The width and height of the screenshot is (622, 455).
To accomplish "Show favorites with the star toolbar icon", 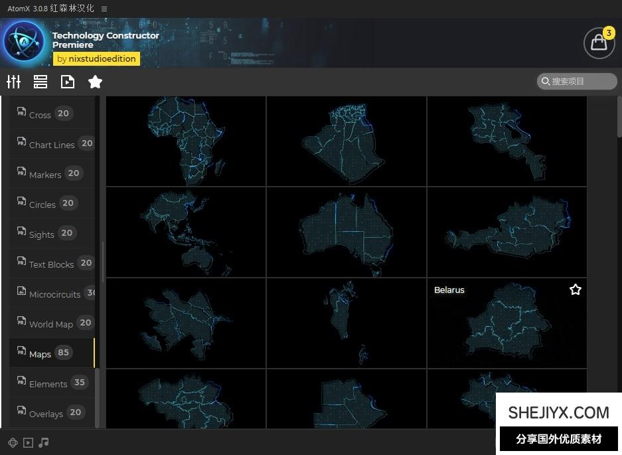I will tap(95, 82).
